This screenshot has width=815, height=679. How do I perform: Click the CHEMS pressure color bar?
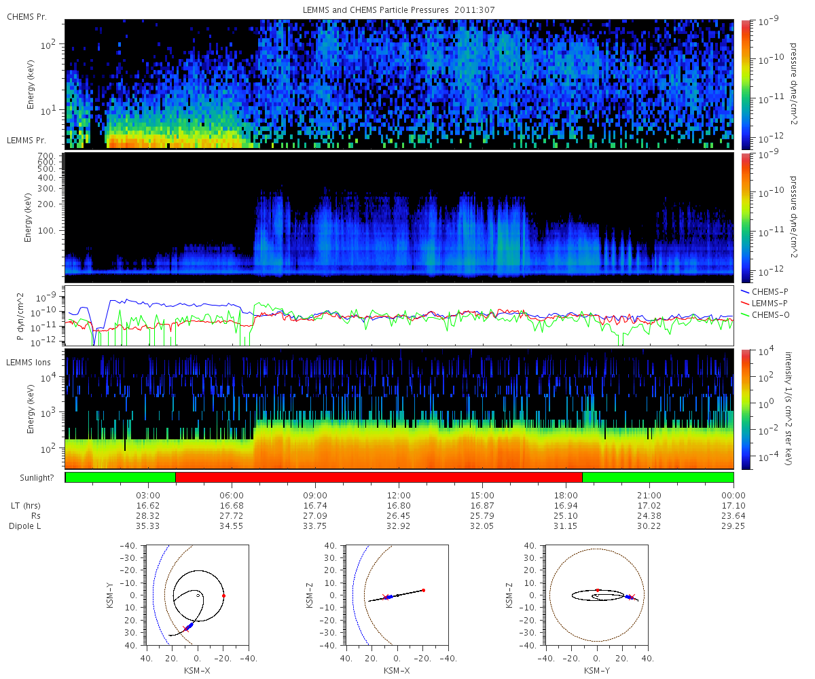point(745,84)
